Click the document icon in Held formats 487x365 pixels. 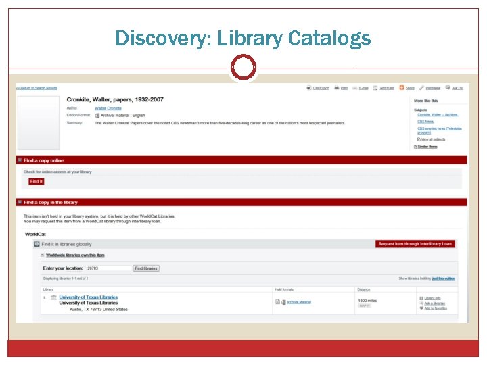pos(278,301)
